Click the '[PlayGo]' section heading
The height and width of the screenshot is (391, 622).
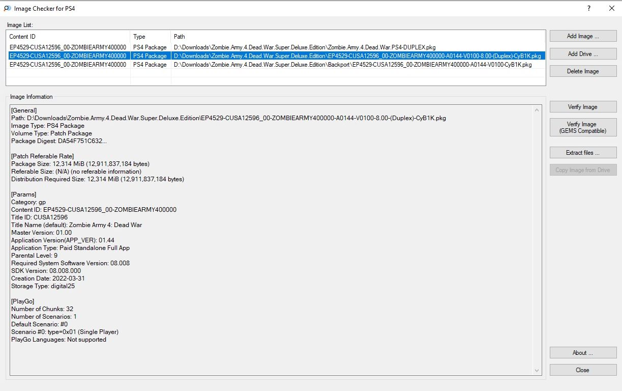click(23, 301)
